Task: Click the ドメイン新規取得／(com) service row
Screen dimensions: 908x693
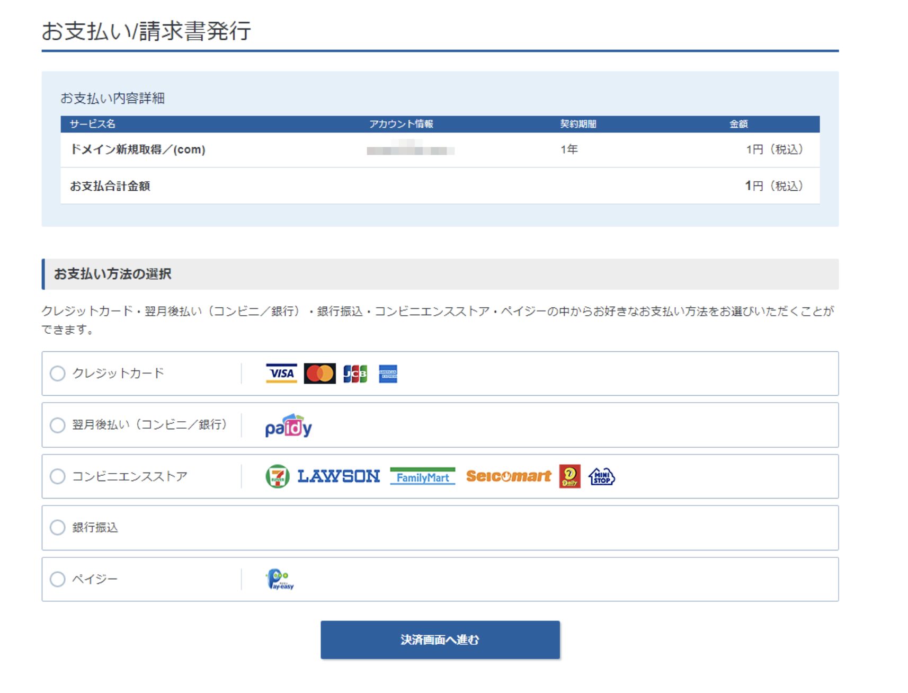Action: click(x=138, y=150)
